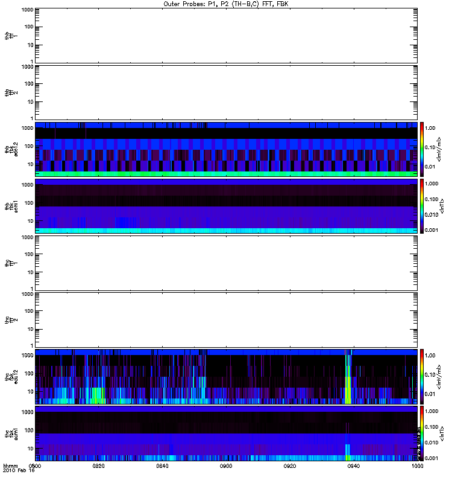The image size is (452, 483).
Task: Click the thc fbk edc12 color bar
Action: (x=422, y=377)
